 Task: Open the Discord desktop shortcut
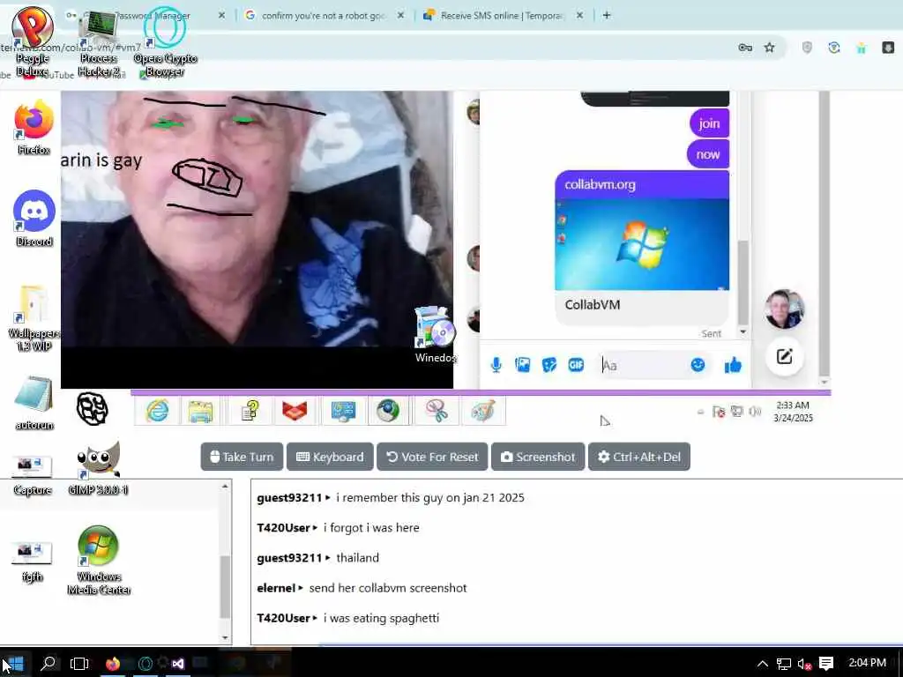coord(34,219)
